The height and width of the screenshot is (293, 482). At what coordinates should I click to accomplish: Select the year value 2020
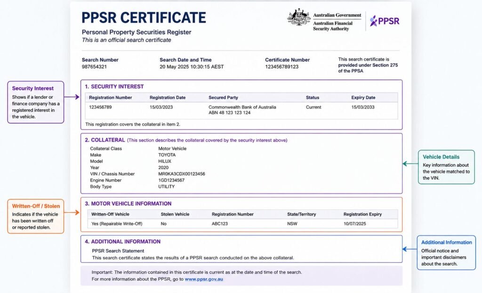coord(163,168)
